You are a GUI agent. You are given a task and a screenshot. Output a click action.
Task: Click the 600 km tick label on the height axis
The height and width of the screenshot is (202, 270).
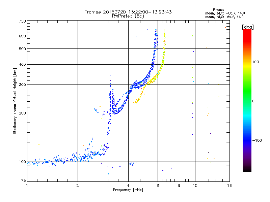(22, 36)
